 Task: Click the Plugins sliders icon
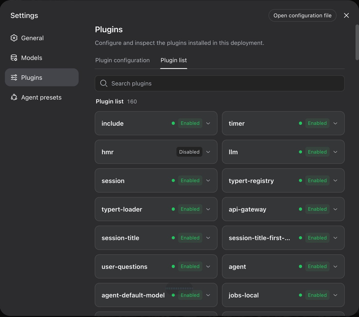tap(14, 77)
